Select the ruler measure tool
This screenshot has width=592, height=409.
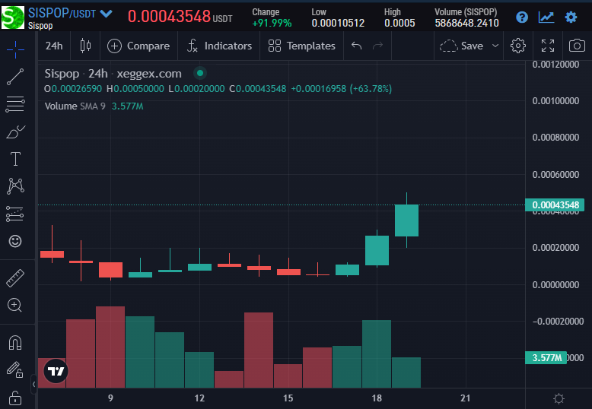[15, 278]
